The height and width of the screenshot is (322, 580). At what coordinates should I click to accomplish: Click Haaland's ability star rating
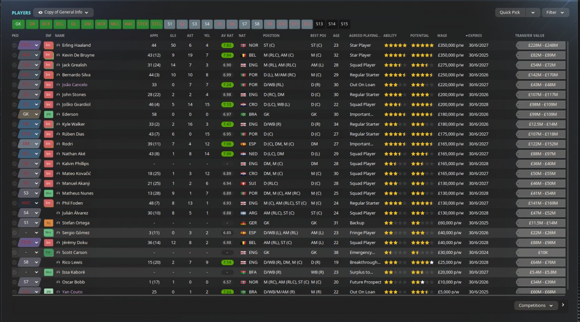click(x=395, y=45)
